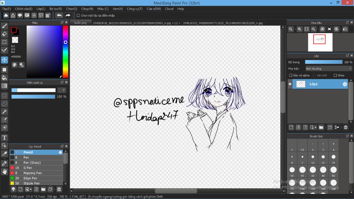Activate the Move tool
The width and height of the screenshot is (354, 199).
click(4, 60)
